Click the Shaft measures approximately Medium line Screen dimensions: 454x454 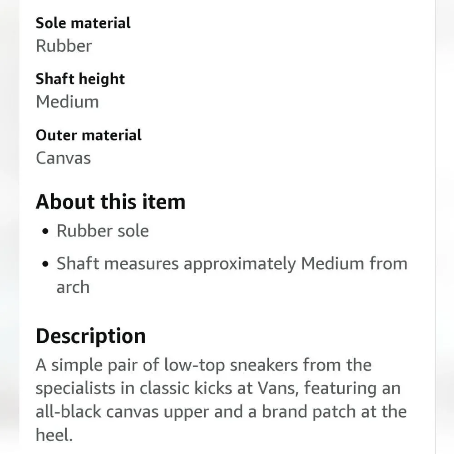point(232,264)
